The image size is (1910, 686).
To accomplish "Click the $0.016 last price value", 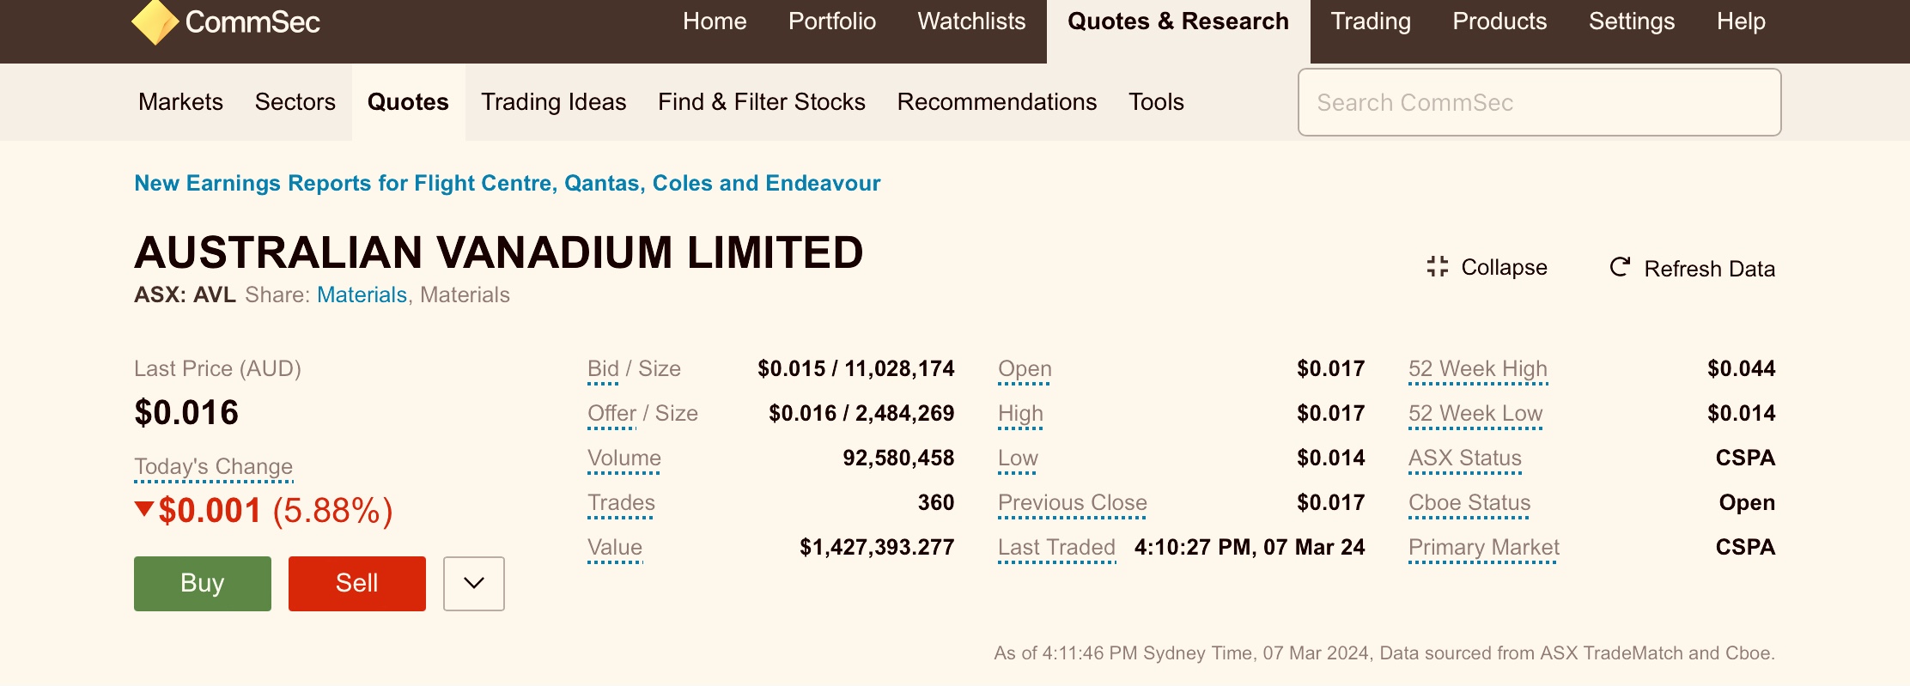I will pos(186,413).
